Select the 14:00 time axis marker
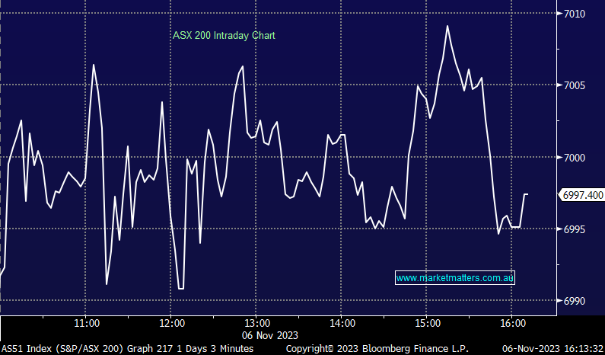This screenshot has width=605, height=355. (x=342, y=323)
